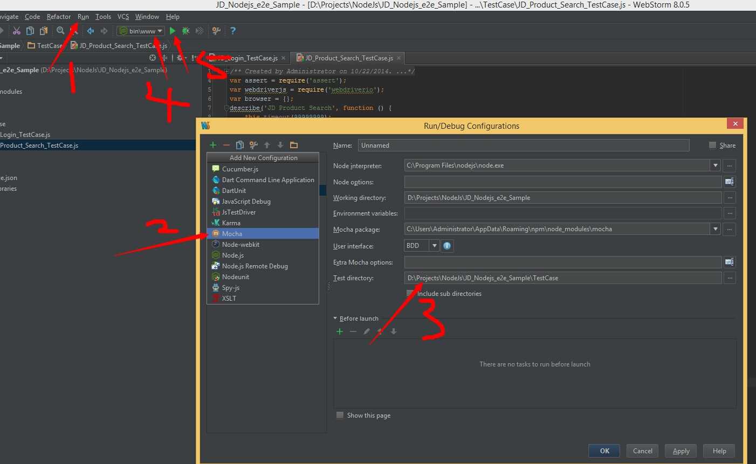
Task: Open the Code menu
Action: tap(32, 17)
